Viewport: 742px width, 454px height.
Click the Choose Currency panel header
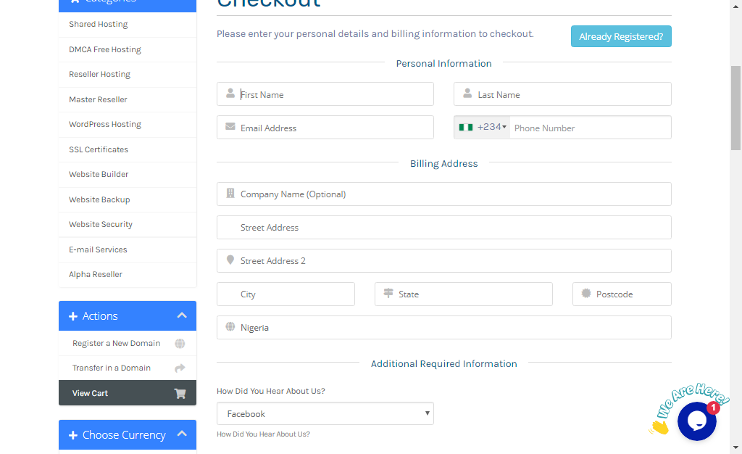tap(128, 434)
